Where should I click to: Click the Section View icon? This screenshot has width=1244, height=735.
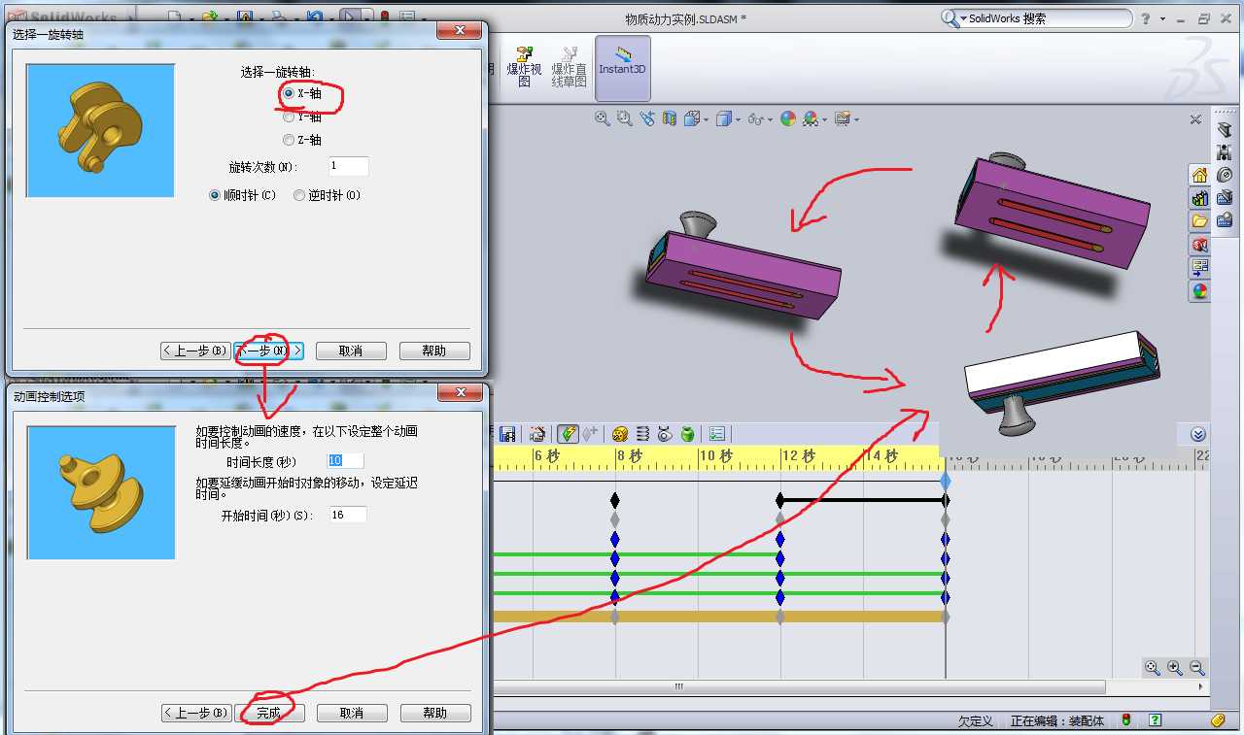pos(670,118)
